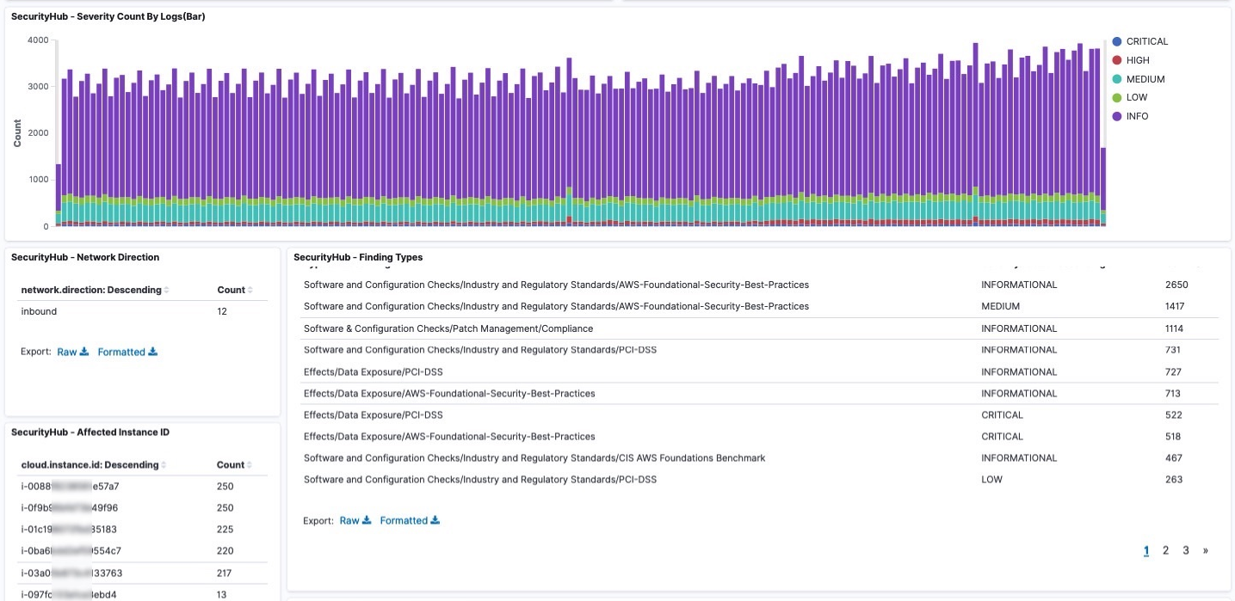Viewport: 1235px width, 601px height.
Task: Click finding count 727
Action: (1172, 372)
